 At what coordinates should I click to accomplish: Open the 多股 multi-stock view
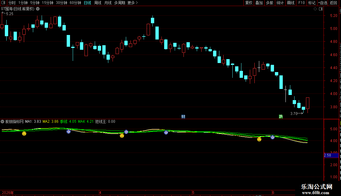(270, 3)
